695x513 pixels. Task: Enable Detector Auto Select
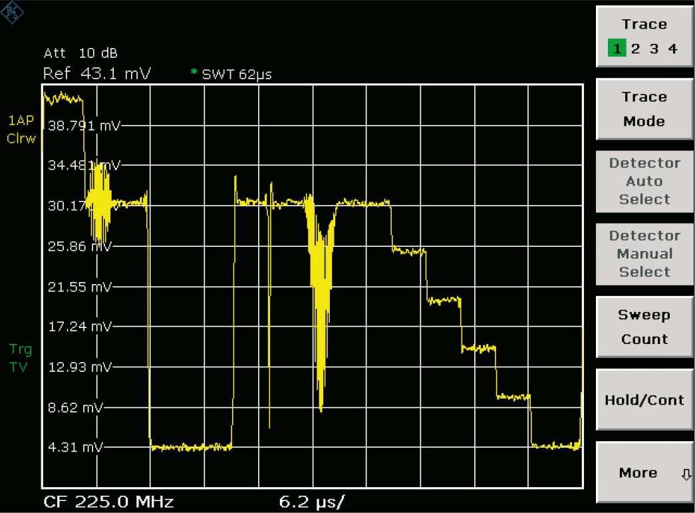pos(644,182)
